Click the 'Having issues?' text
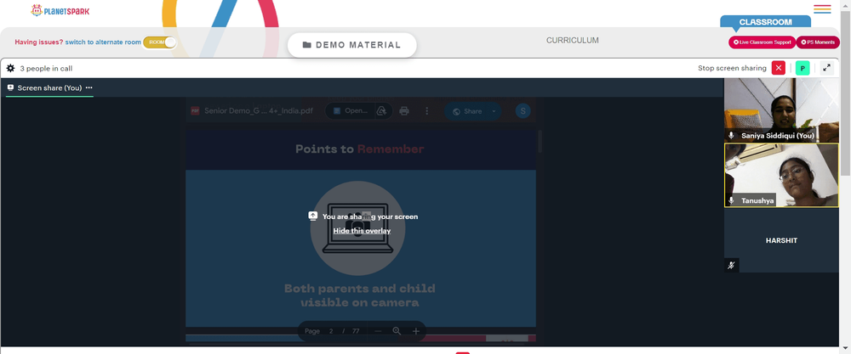 pyautogui.click(x=39, y=42)
